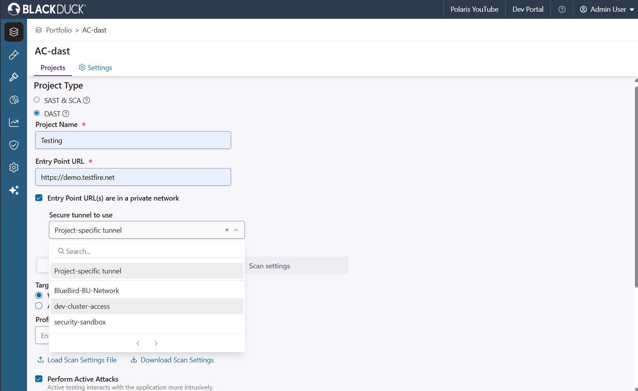Navigate to Portfolio breadcrumb
This screenshot has height=391, width=638.
[x=59, y=30]
